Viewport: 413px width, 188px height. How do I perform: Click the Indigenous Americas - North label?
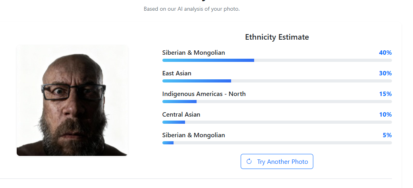pos(204,94)
